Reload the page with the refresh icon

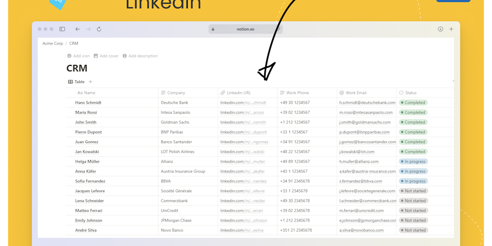click(x=99, y=29)
